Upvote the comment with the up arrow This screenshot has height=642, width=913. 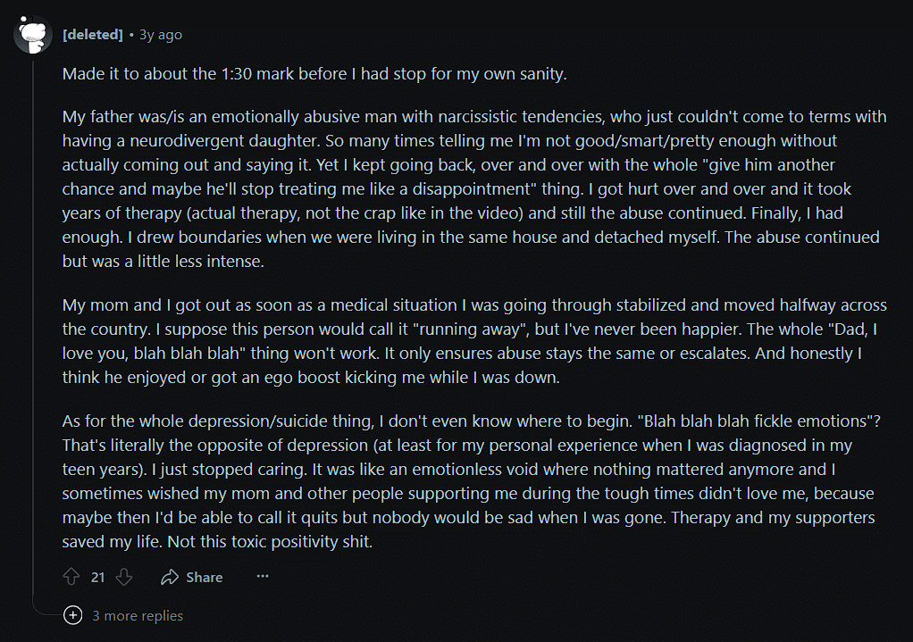tap(72, 577)
